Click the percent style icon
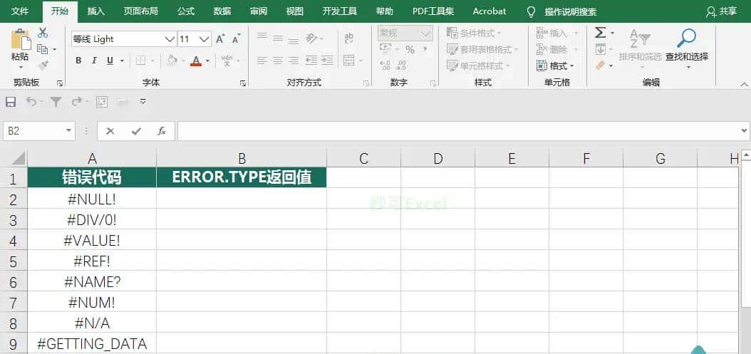751x354 pixels. 410,49
